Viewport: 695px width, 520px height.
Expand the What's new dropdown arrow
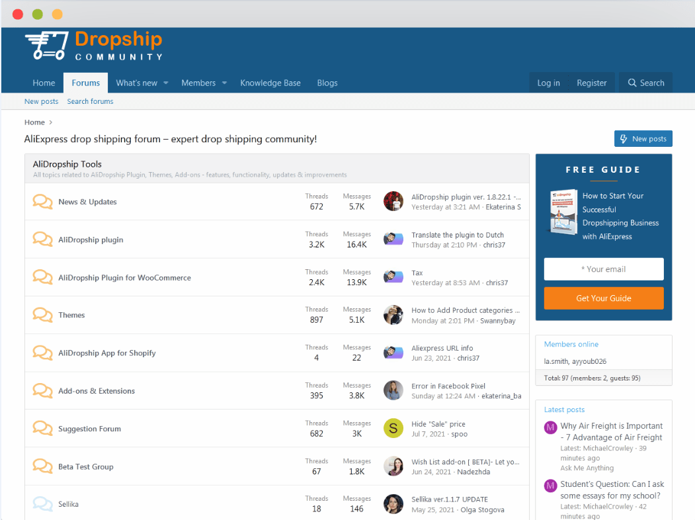[166, 83]
